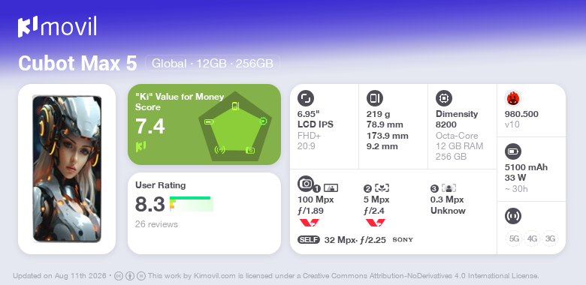Click the network connectivity signal icon

512,216
